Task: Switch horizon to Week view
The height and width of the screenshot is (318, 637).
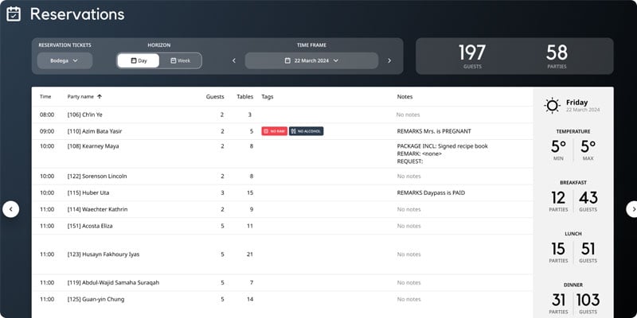Action: 180,61
